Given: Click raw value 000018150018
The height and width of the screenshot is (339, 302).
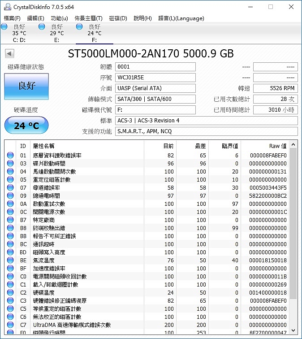Looking at the screenshot, I should [268, 260].
